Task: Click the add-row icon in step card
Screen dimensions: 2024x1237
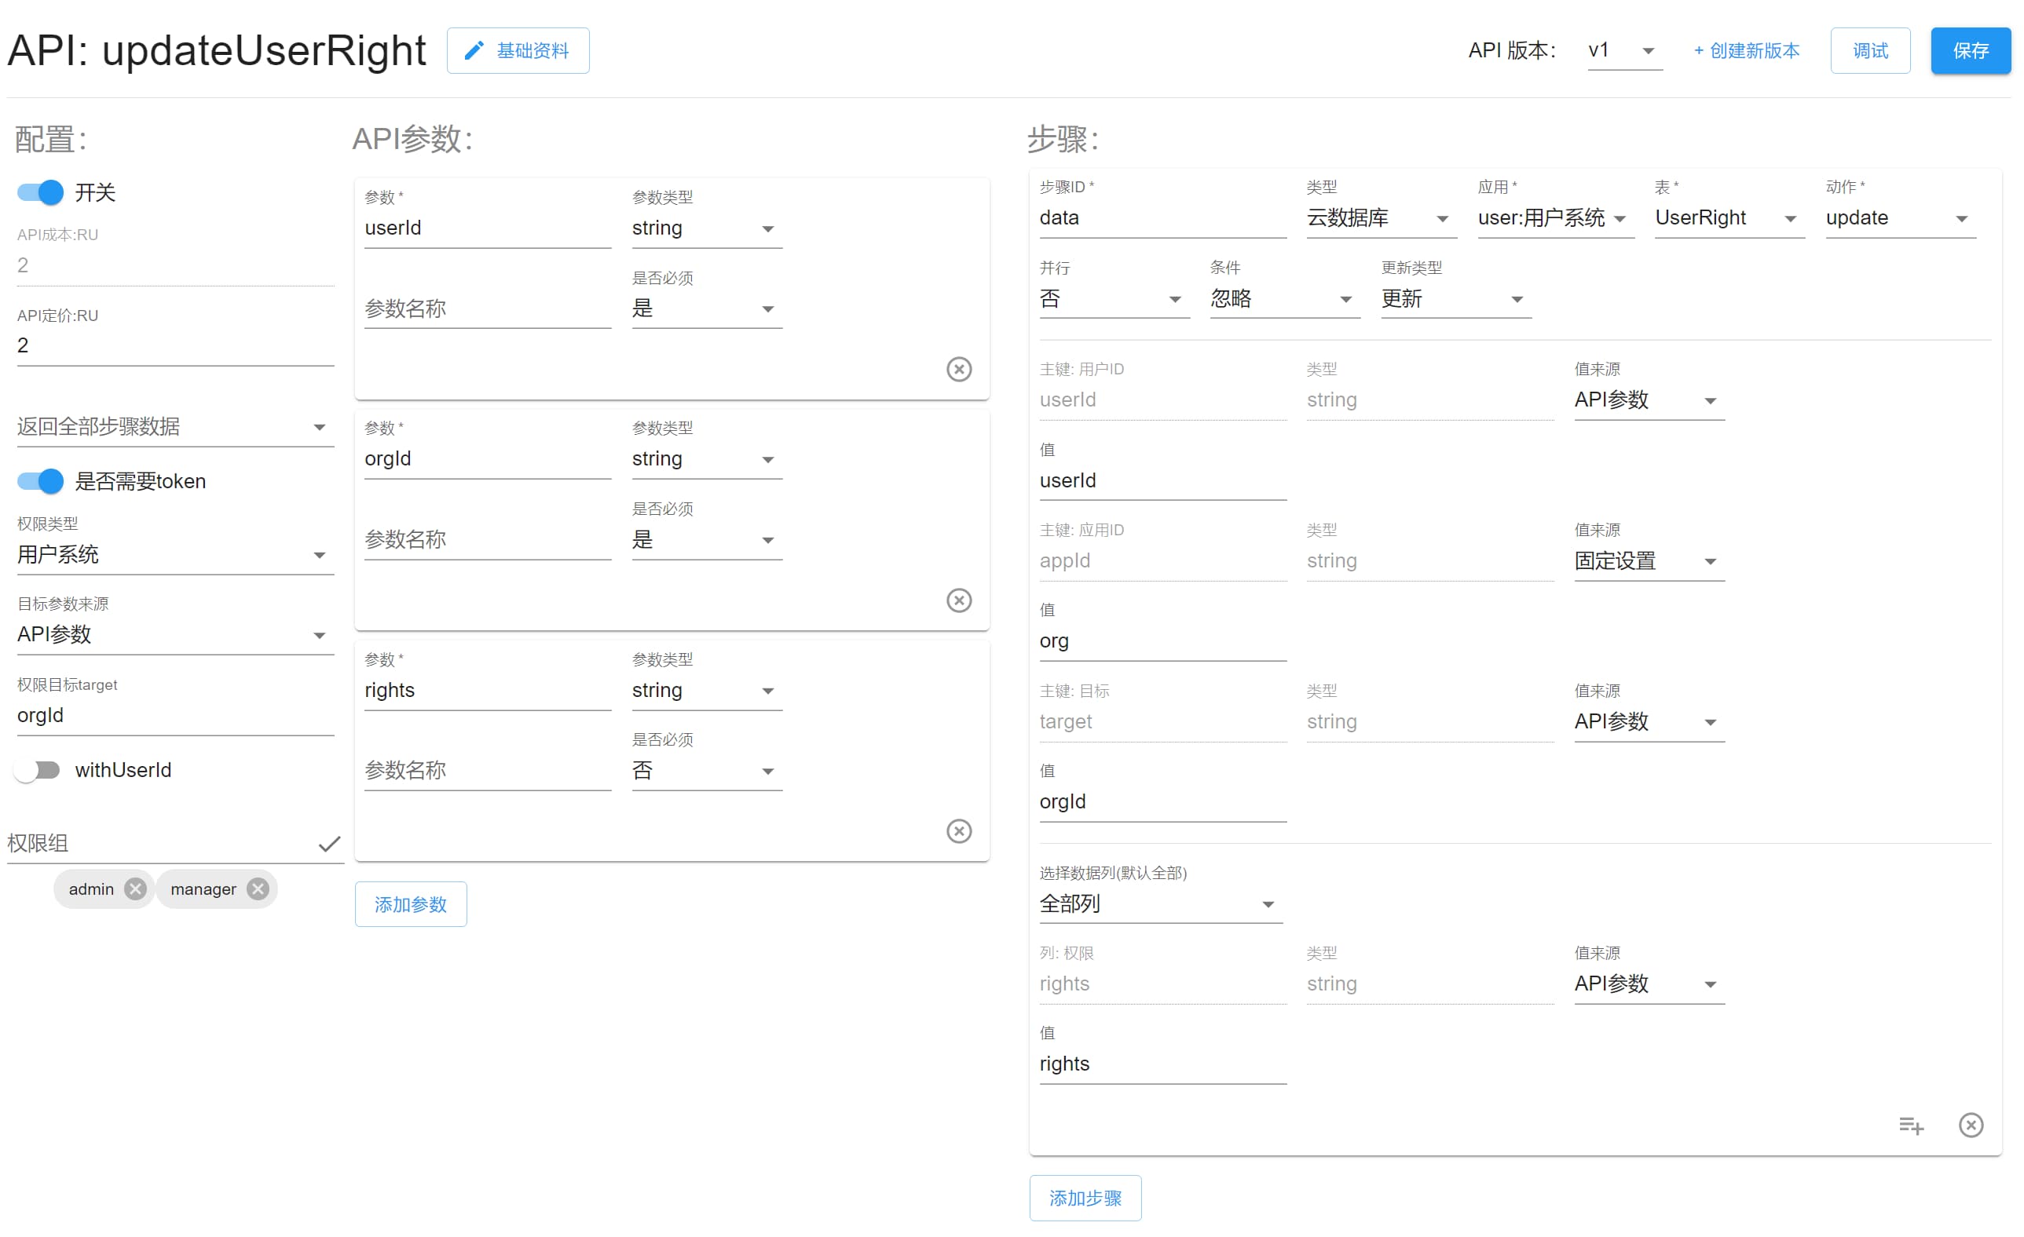Action: (1911, 1126)
